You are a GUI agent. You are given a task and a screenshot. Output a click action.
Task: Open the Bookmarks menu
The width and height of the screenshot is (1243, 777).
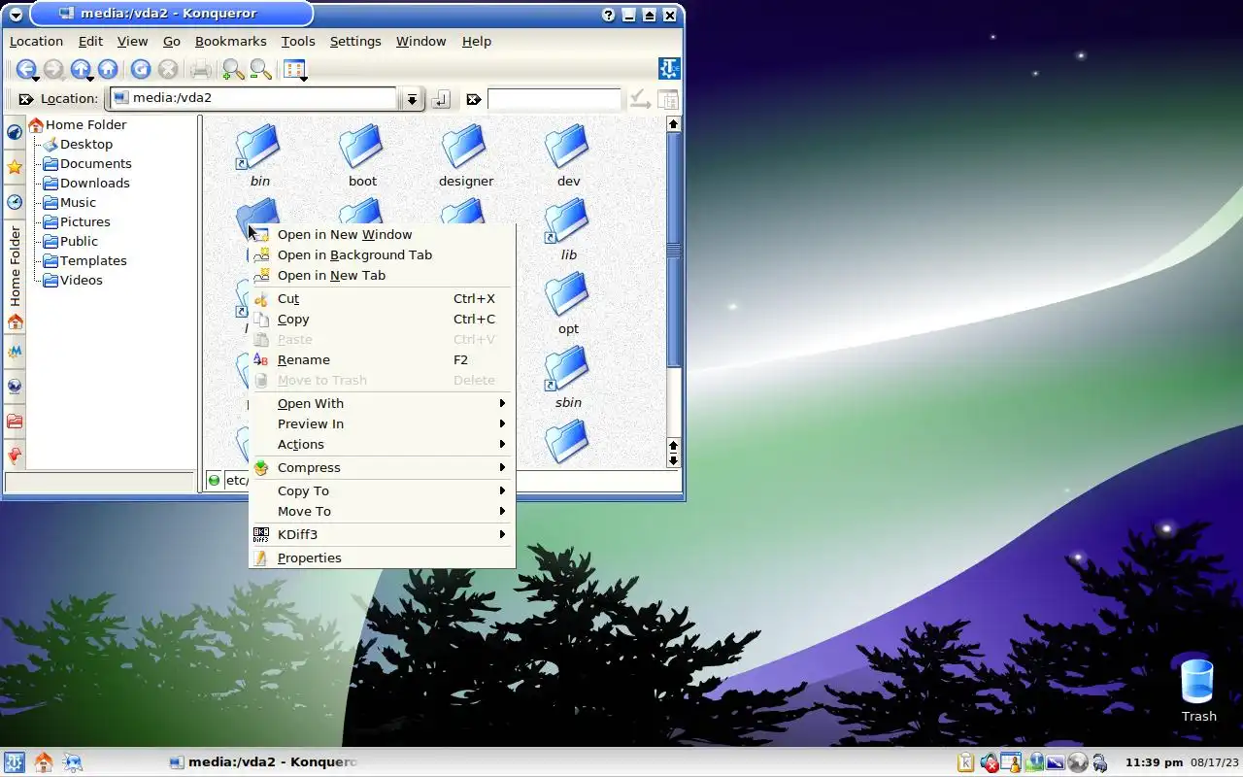point(230,41)
